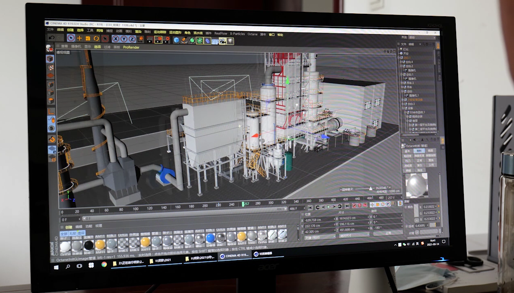Switch to the 镜面 material tab
Screen dimensions: 514x293
point(431,151)
